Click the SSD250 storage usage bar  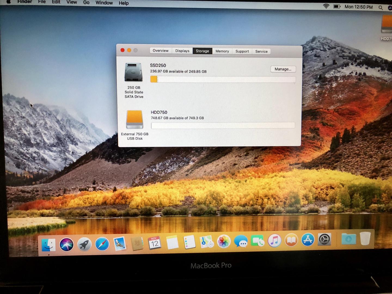(223, 79)
